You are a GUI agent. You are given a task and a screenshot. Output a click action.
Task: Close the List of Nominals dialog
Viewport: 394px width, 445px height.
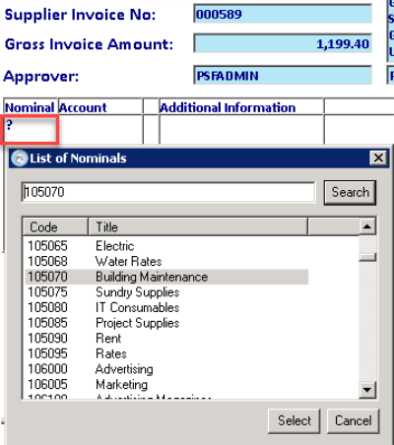pos(378,158)
